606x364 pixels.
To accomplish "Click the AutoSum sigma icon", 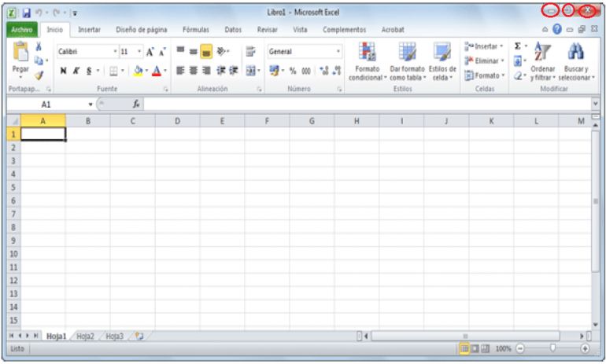I will 518,46.
